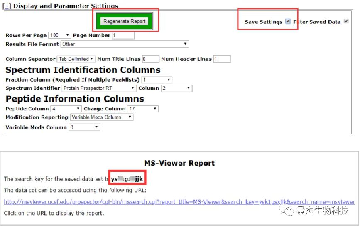360x226 pixels.
Task: Open the Fraction Column dropdown
Action: click(x=157, y=79)
